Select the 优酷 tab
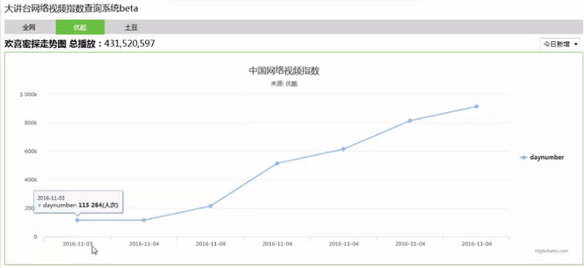Viewport: 584px width, 268px height. tap(80, 27)
